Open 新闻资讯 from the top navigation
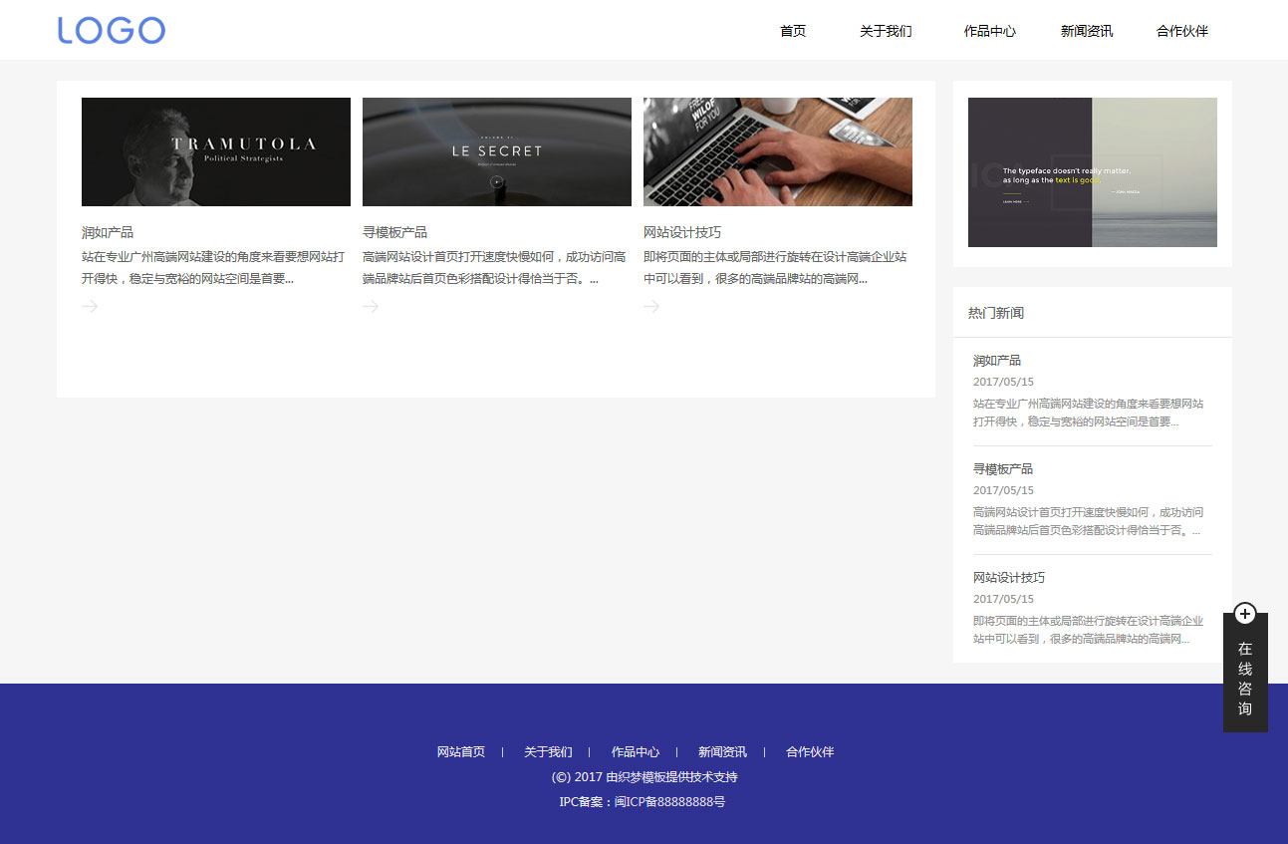The width and height of the screenshot is (1288, 844). (1087, 31)
